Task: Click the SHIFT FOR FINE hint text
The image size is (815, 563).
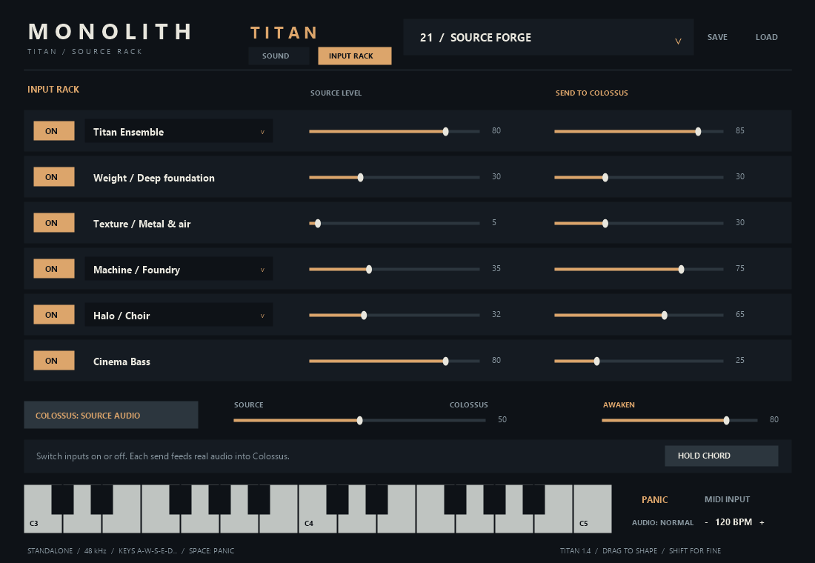Action: click(695, 550)
